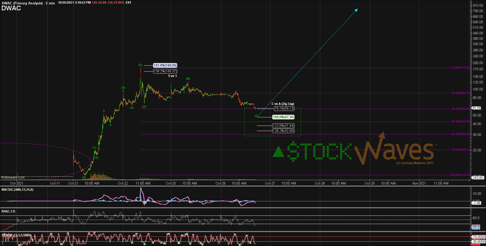Open the Stochastic (12,3,5,SMA) study label
This screenshot has height=246, width=486.
17,234
